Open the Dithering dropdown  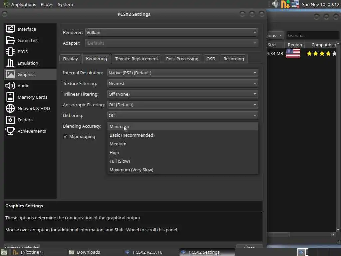coord(183,115)
